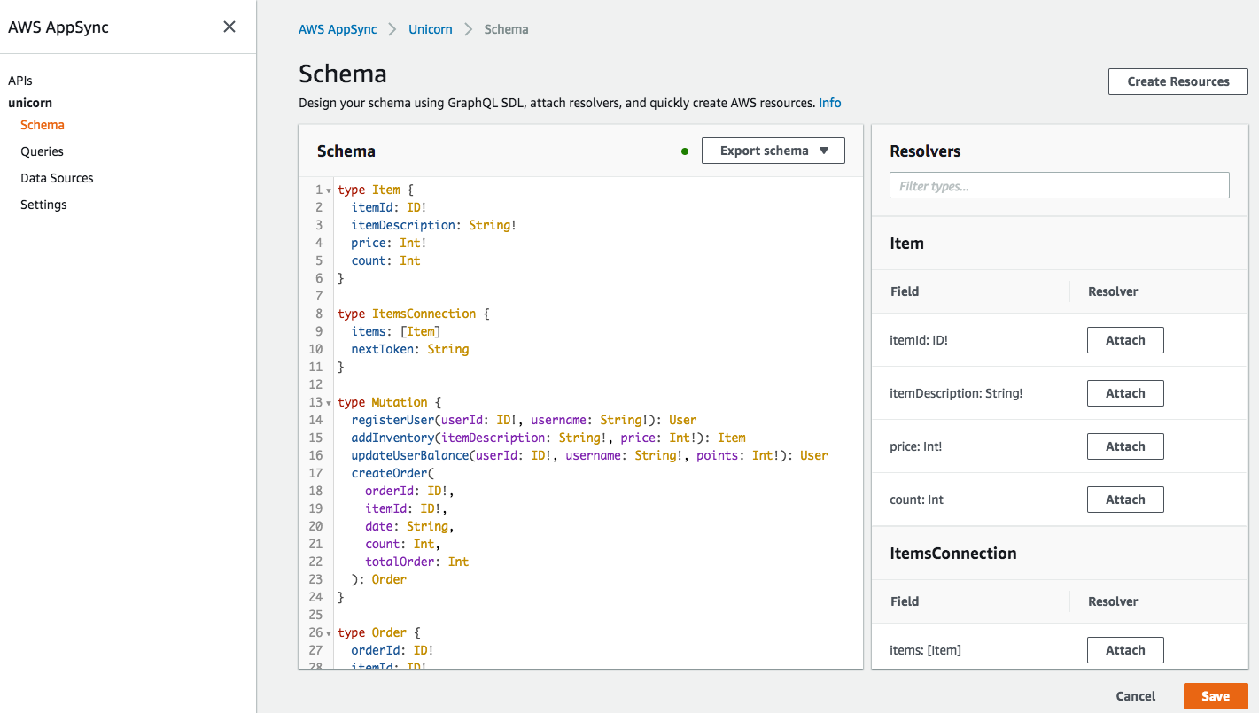Close the AWS AppSync sidebar
Viewport: 1259px width, 713px height.
point(229,27)
